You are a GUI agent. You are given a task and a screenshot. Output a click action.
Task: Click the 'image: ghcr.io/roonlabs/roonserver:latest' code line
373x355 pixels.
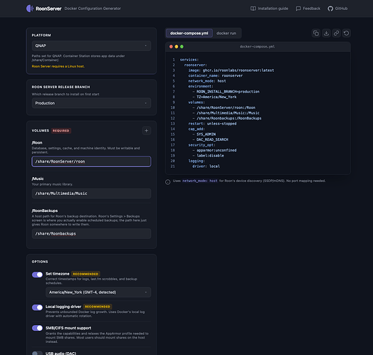click(x=231, y=70)
